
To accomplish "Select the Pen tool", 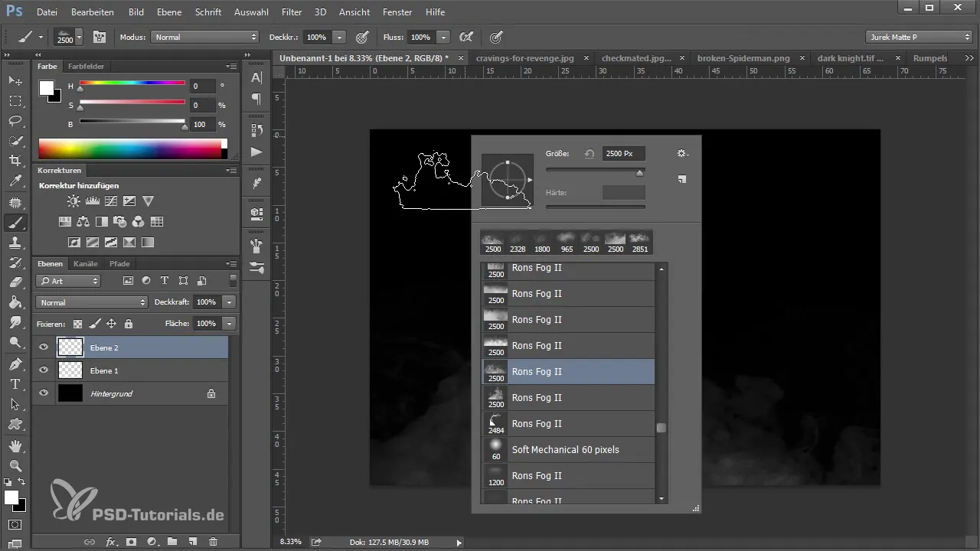I will (x=15, y=364).
